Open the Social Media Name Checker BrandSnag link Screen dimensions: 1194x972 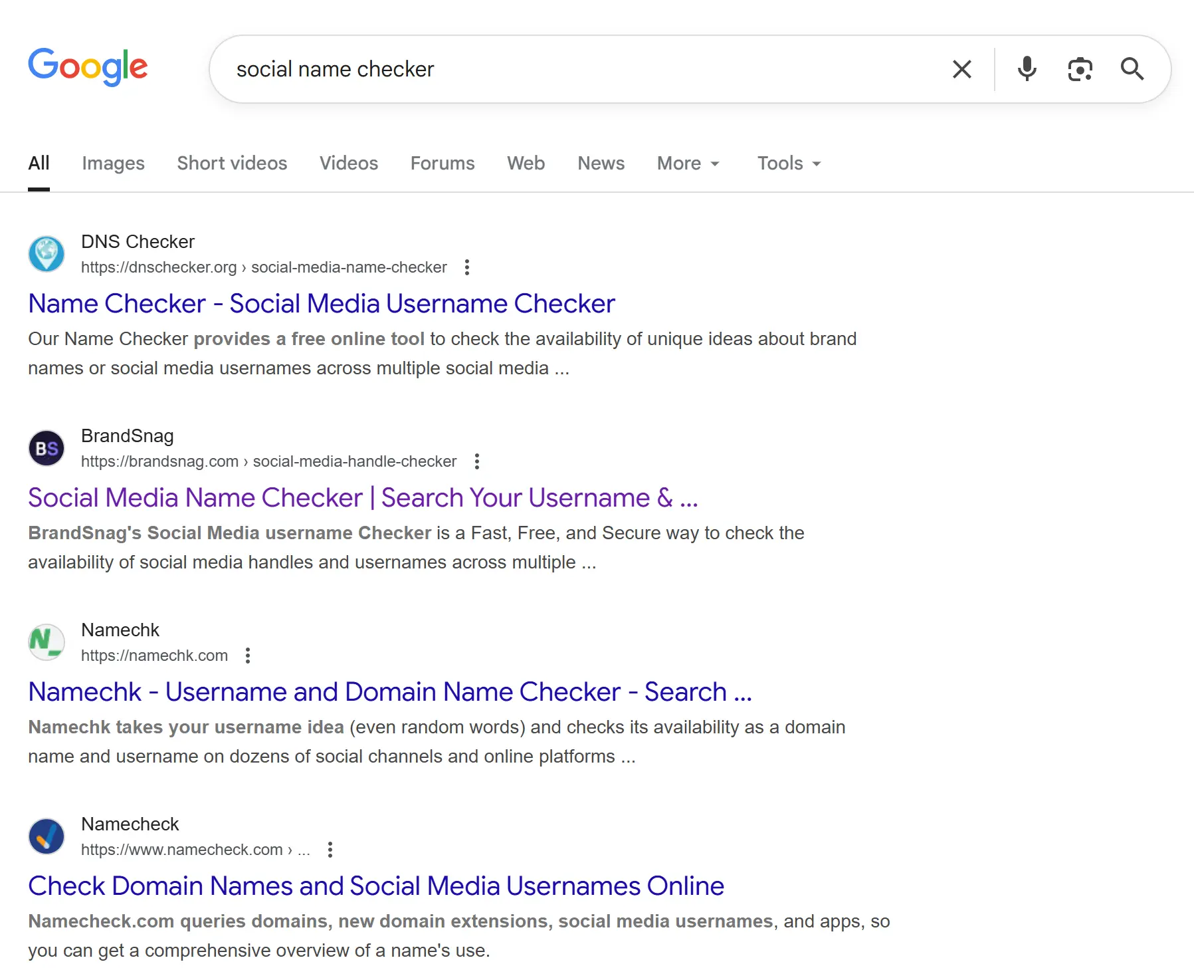[x=363, y=498]
